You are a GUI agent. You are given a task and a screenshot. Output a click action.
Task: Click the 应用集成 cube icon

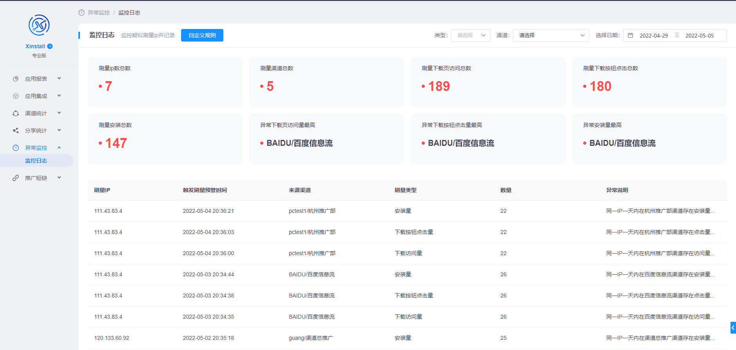(x=16, y=96)
